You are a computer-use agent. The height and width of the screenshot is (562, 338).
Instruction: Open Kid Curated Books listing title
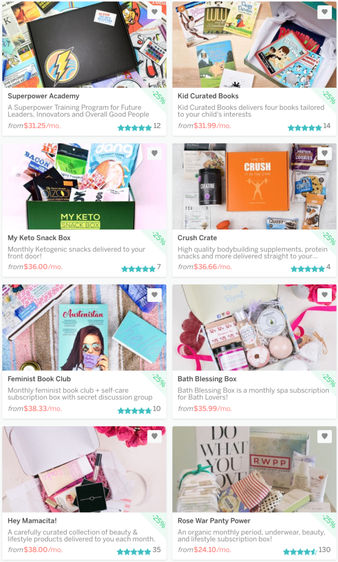point(208,96)
